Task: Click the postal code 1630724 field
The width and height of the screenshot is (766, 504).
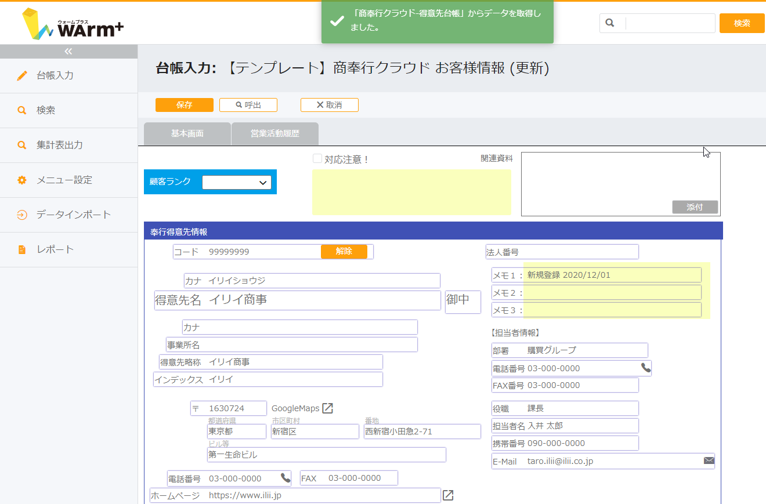Action: click(229, 408)
